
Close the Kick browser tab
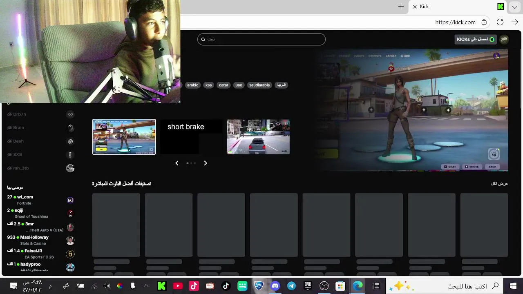pos(415,7)
